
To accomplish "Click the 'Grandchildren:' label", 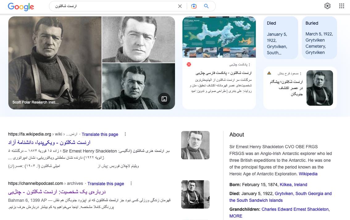I will point(245,209).
